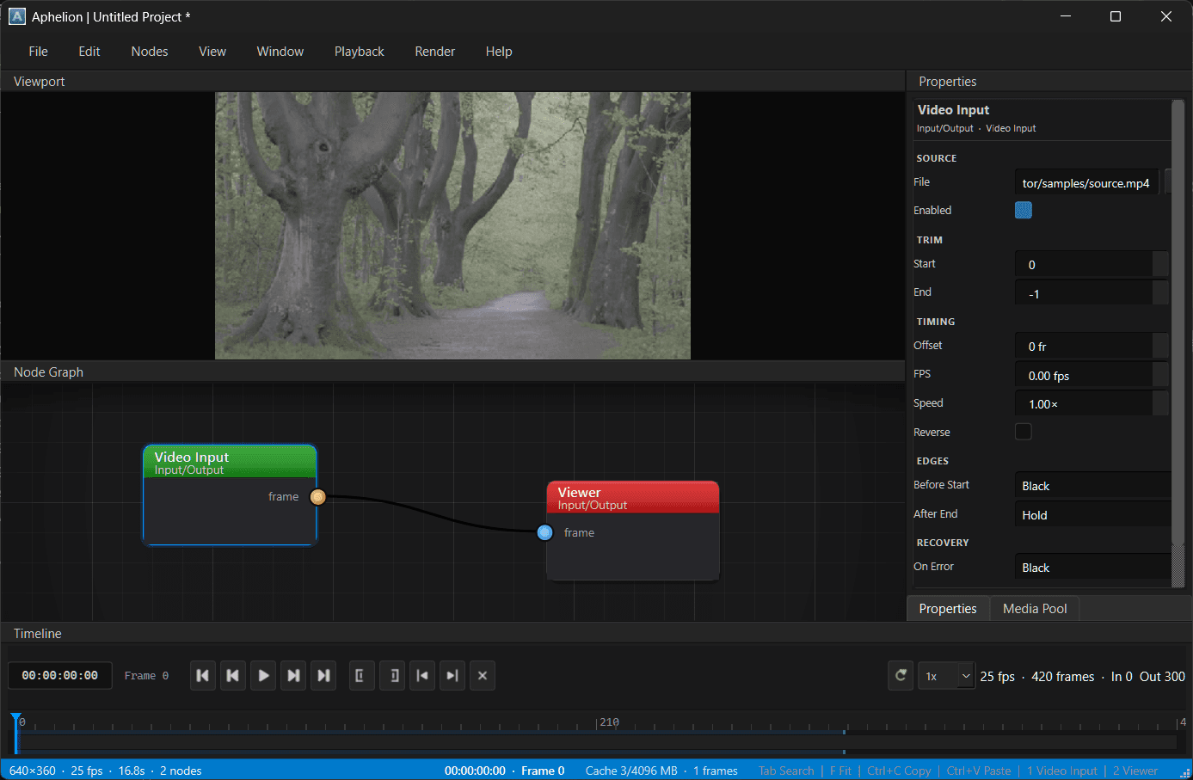Click the Start value stepper

tap(1161, 264)
